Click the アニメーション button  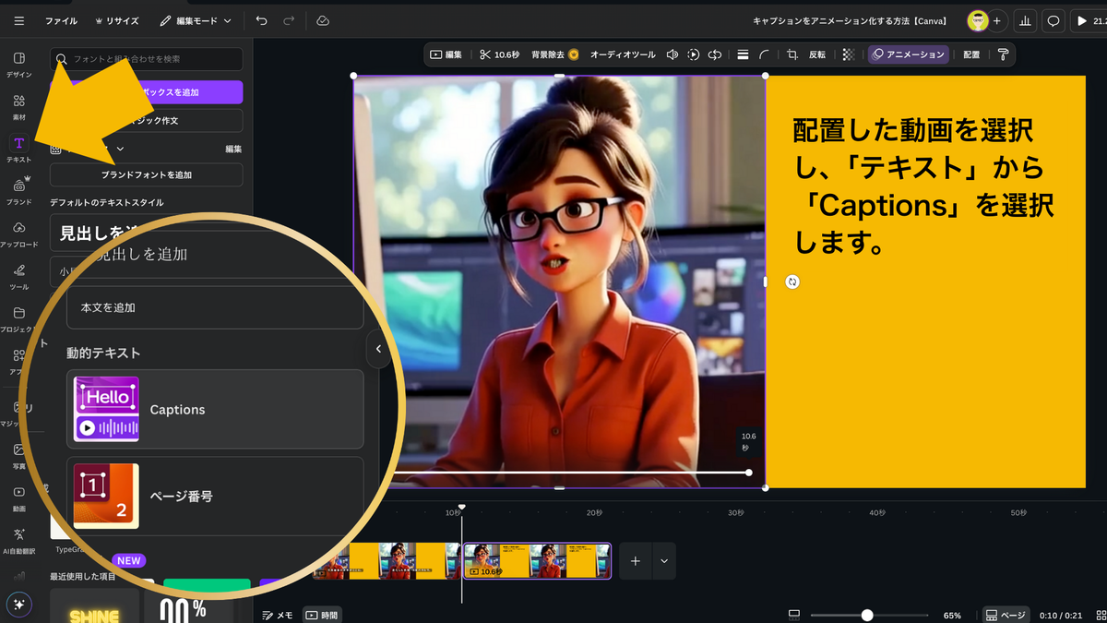click(909, 54)
